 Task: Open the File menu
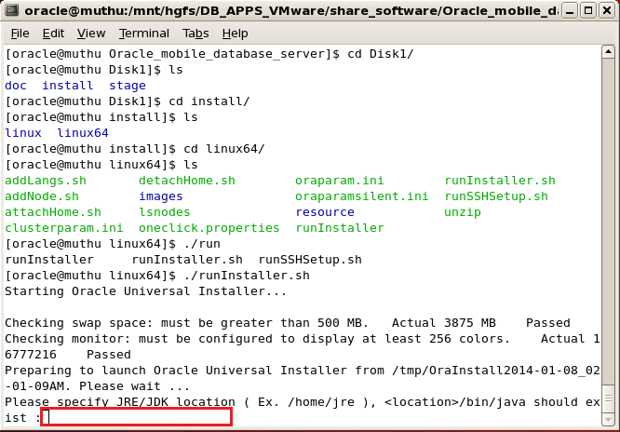[20, 34]
